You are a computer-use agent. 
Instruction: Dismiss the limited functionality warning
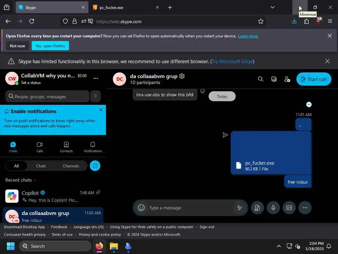coord(327,61)
